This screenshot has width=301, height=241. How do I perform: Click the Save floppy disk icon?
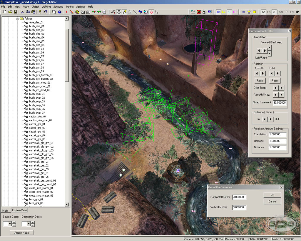[x=15, y=12]
